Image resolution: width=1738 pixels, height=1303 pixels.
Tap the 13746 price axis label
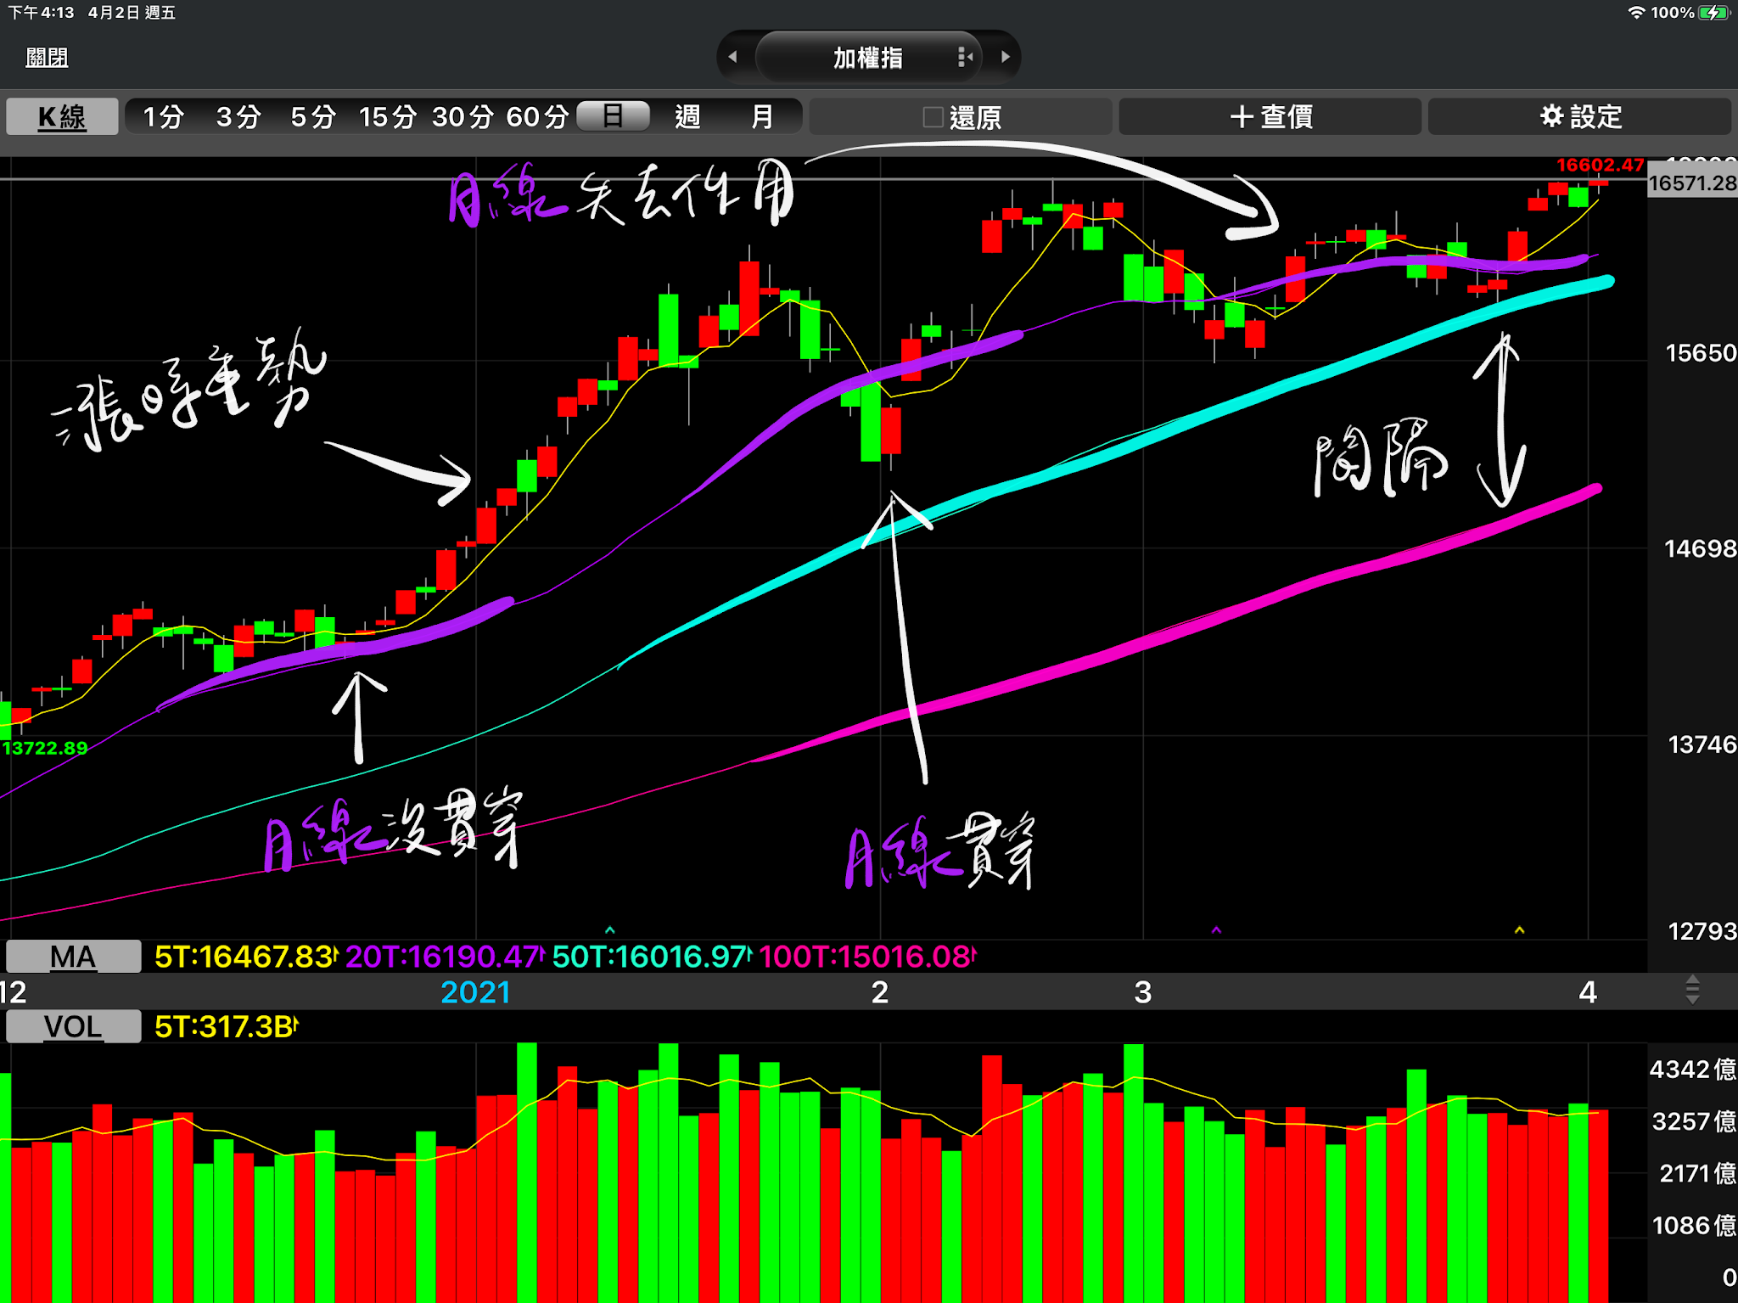click(x=1701, y=744)
